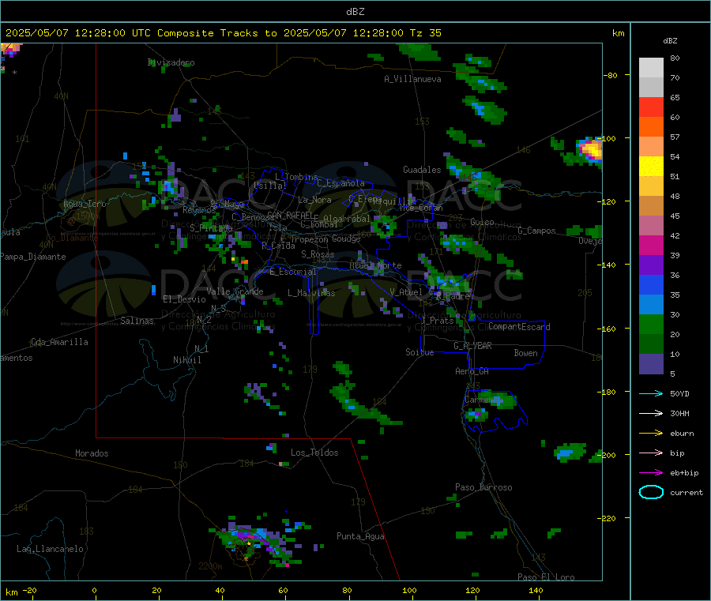The image size is (711, 601).
Task: Click the J_Prats map label
Action: pyautogui.click(x=438, y=321)
